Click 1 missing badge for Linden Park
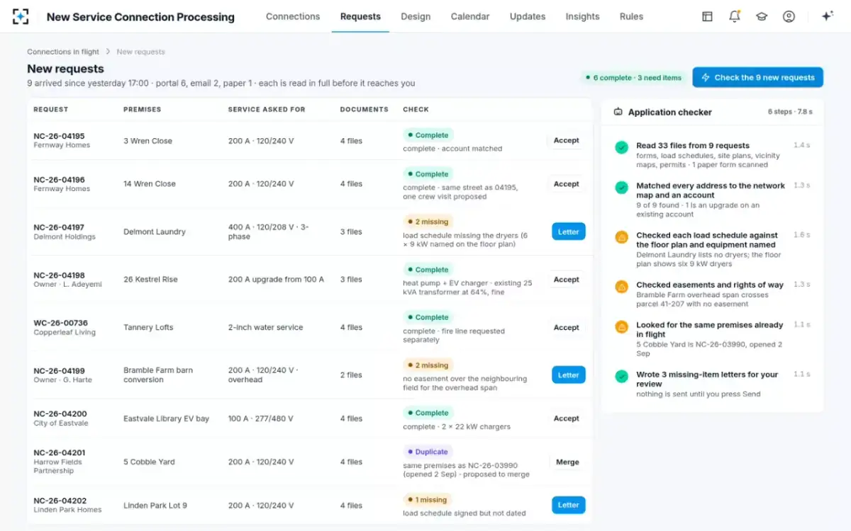Image resolution: width=851 pixels, height=531 pixels. [428, 499]
